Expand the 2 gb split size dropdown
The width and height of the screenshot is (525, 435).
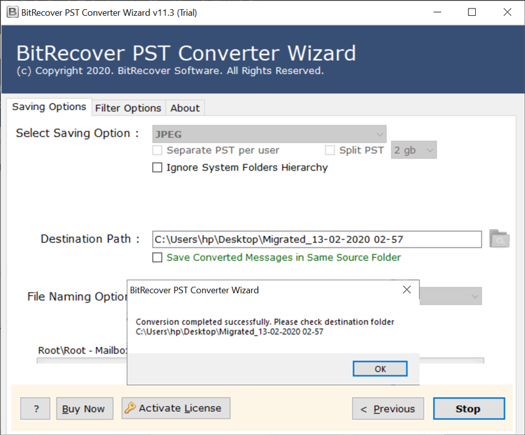414,150
